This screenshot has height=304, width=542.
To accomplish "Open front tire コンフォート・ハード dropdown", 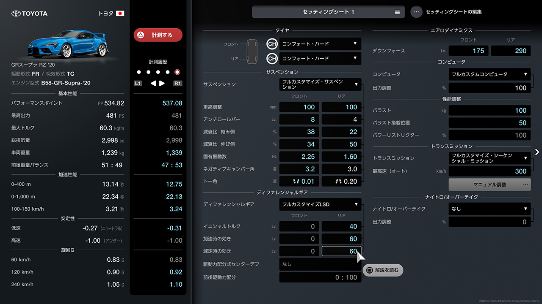I will click(x=320, y=44).
